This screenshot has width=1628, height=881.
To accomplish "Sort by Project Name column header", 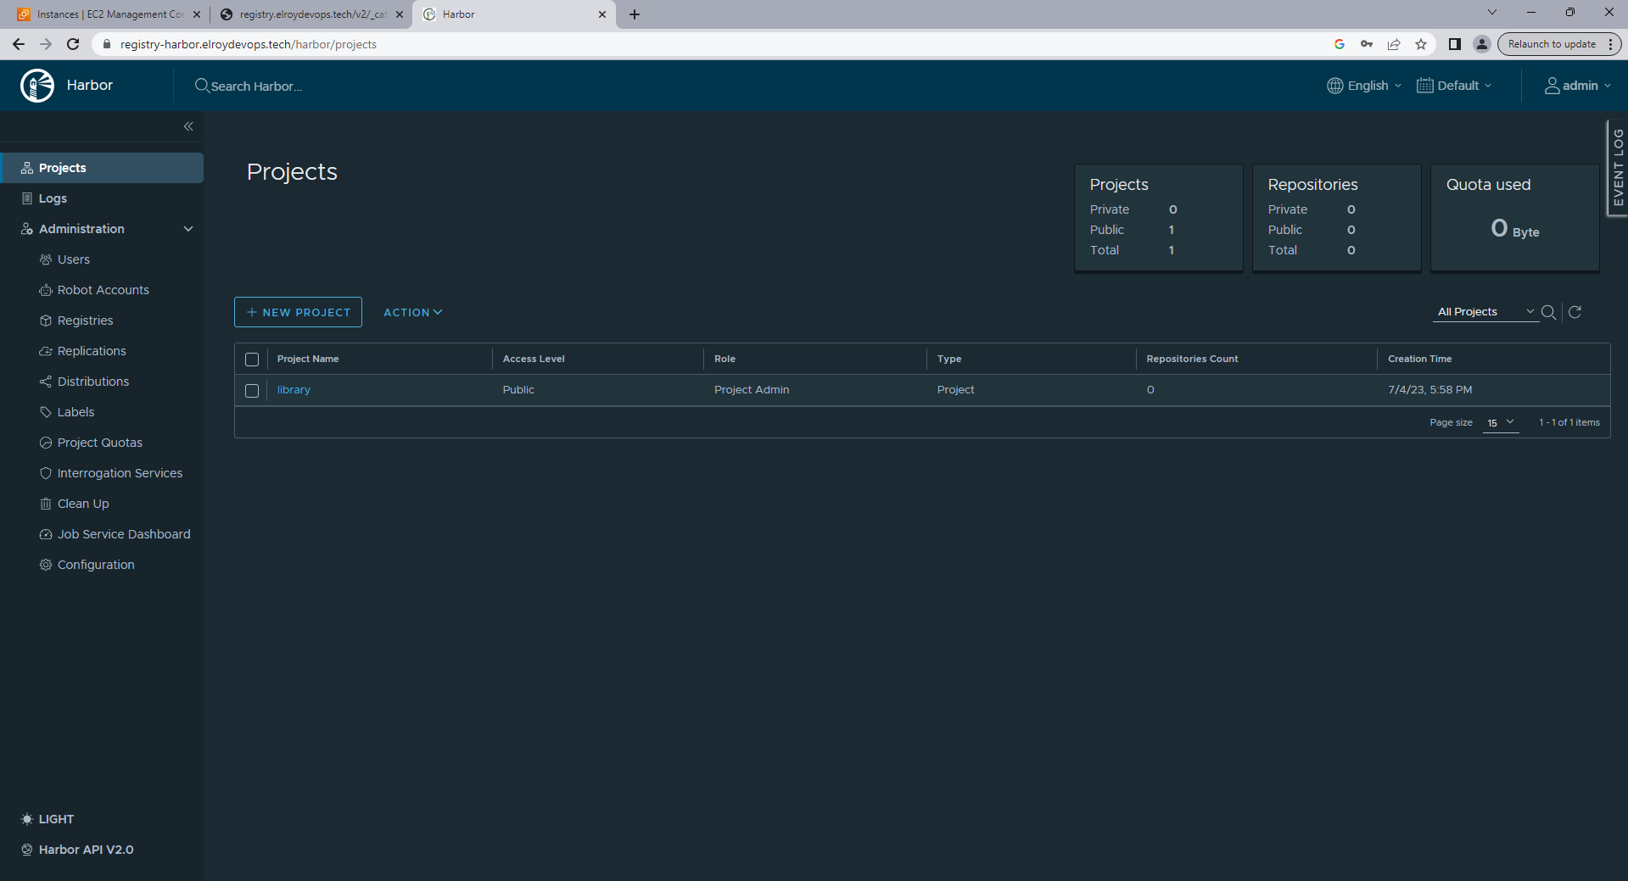I will (x=308, y=359).
